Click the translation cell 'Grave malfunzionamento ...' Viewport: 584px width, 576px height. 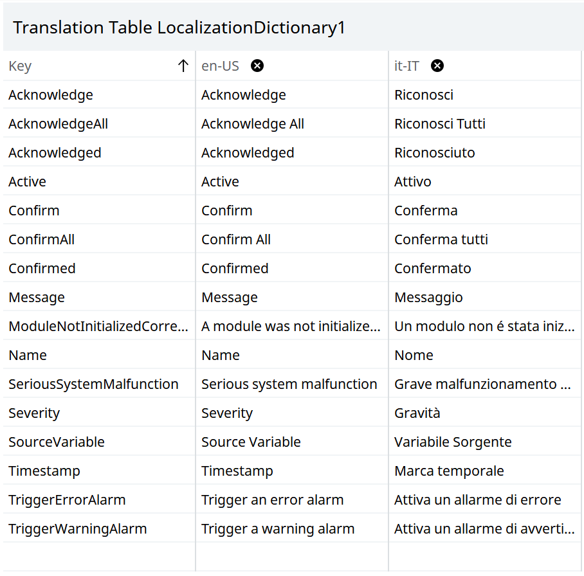point(481,384)
